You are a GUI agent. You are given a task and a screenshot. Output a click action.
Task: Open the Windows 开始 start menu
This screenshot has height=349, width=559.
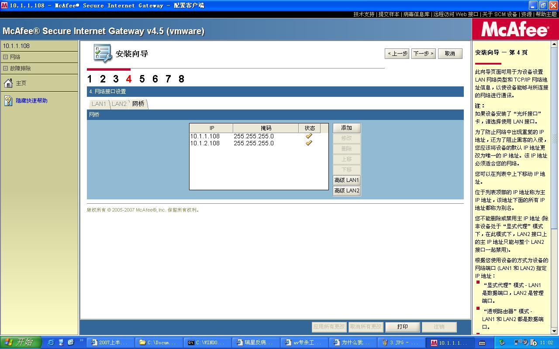(x=21, y=342)
